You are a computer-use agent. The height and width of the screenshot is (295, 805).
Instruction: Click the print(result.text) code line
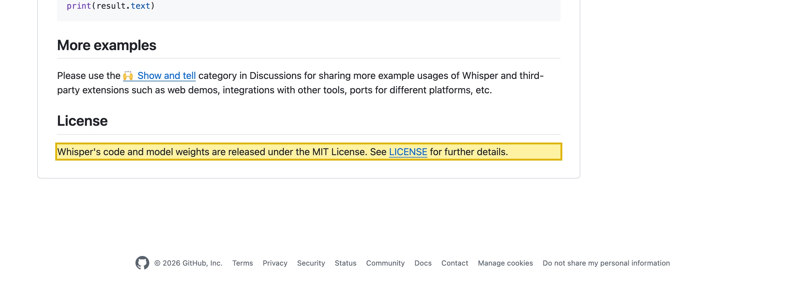point(111,6)
